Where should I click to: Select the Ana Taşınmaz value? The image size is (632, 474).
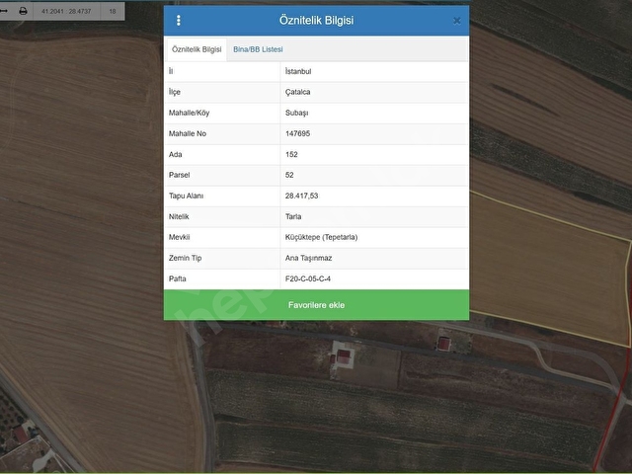(308, 258)
